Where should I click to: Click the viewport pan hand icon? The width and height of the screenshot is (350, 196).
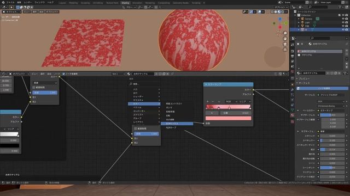tap(285, 39)
